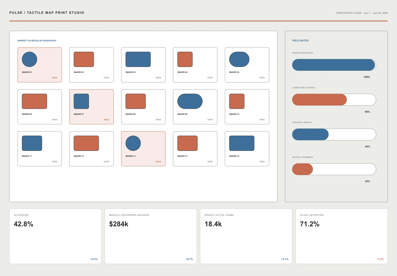Image resolution: width=397 pixels, height=276 pixels.
Task: Click the orange rounded square in Maker 02
Action: click(84, 59)
